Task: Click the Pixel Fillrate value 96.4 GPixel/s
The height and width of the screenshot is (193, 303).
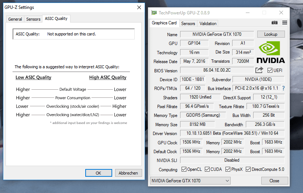Action: coord(197,106)
